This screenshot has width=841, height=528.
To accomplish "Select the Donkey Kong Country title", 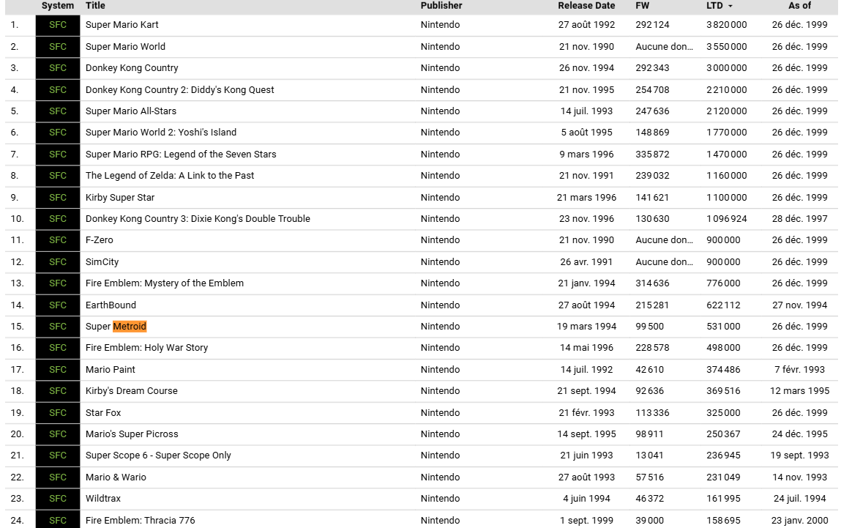I will click(132, 68).
